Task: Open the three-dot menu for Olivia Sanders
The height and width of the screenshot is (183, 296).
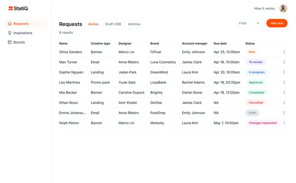Action: 284,52
